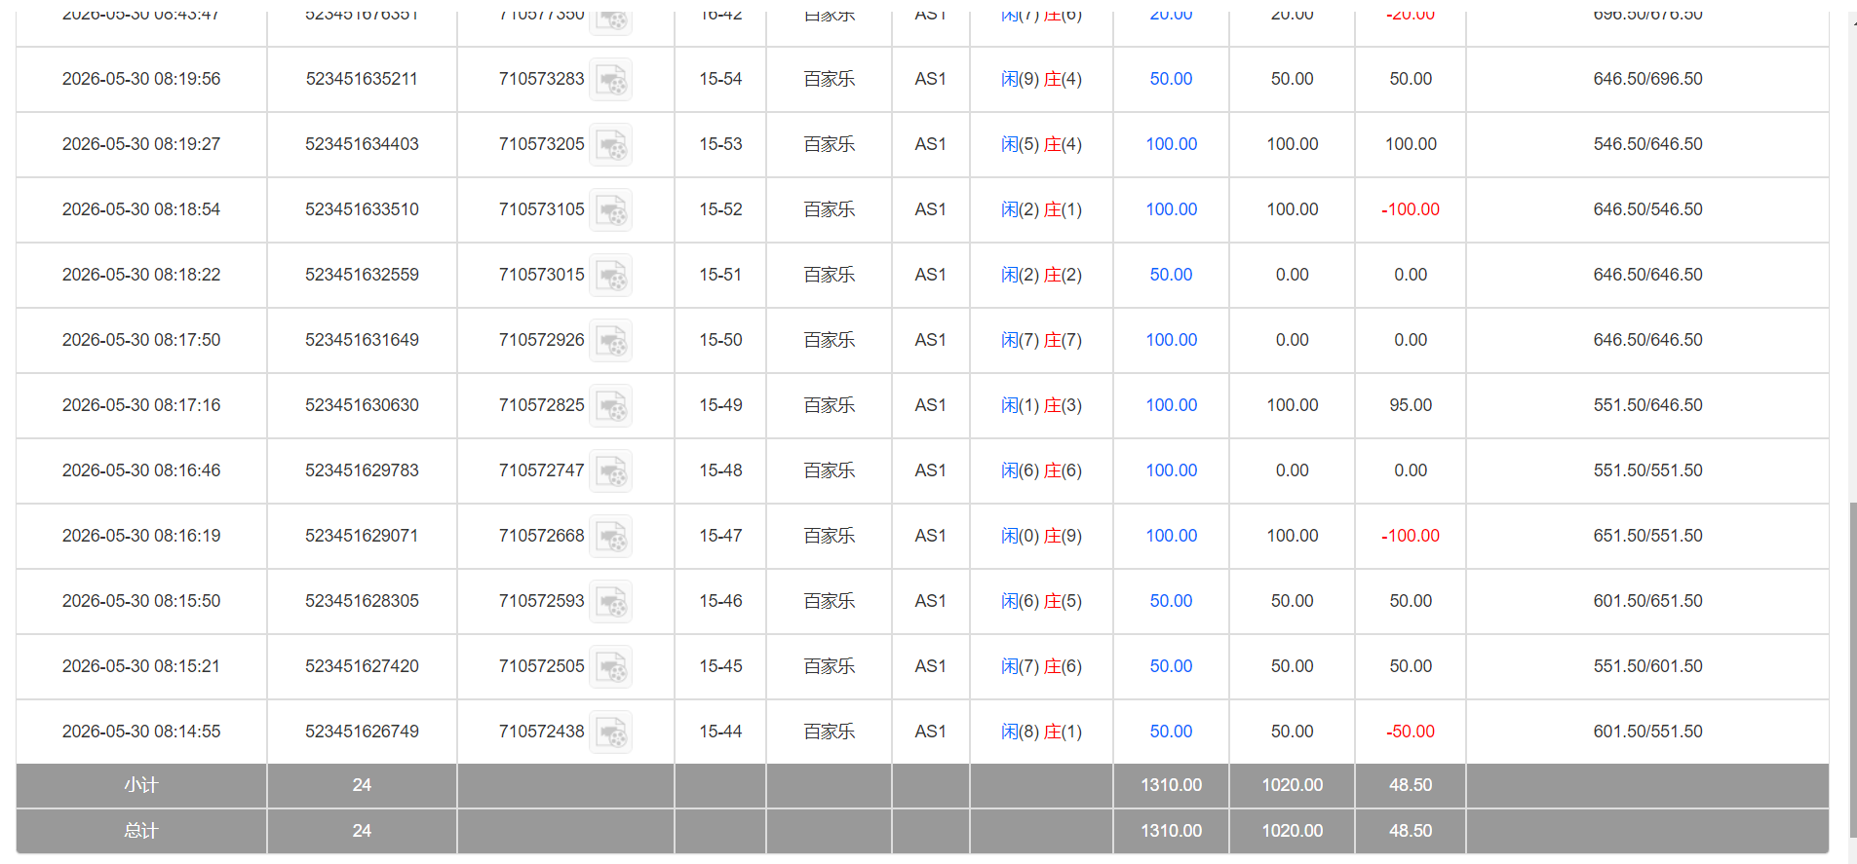Click total valid bet 1020.00 in 总计 row
1857x864 pixels.
1293,831
